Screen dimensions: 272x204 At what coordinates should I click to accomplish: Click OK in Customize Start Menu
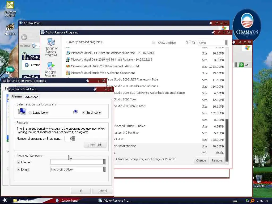pyautogui.click(x=81, y=191)
